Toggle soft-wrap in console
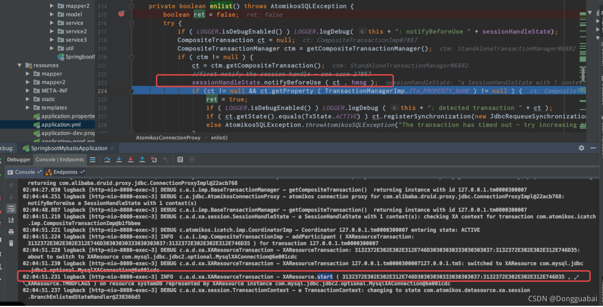 [x=11, y=209]
